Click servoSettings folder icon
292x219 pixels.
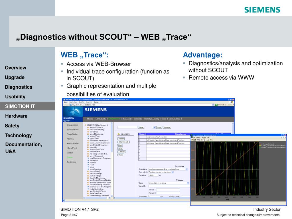coord(88,176)
